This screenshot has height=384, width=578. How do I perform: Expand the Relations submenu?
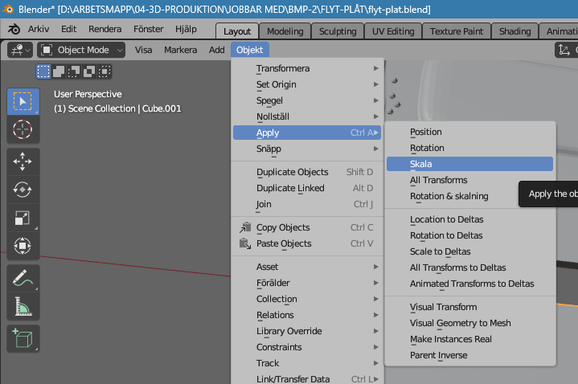point(307,315)
